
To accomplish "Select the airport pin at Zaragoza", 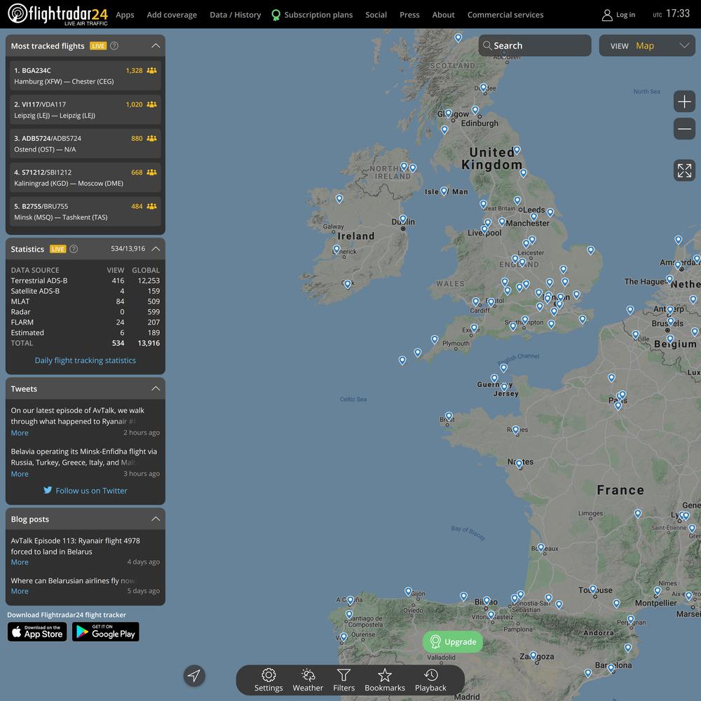I will 533,655.
